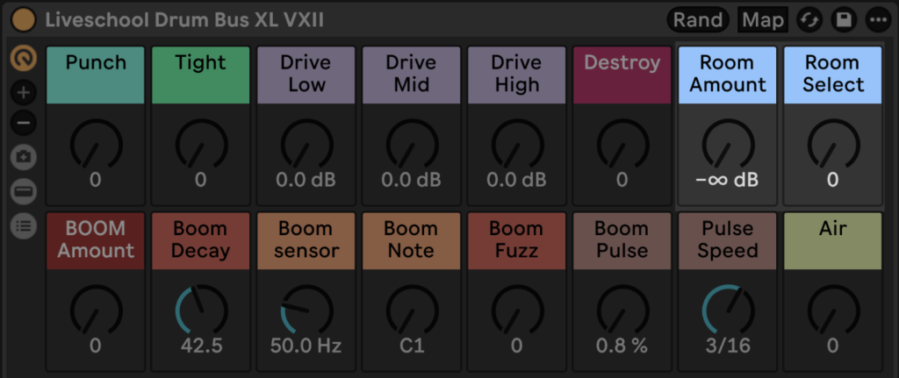Click the plus icon to add macros

[x=24, y=92]
